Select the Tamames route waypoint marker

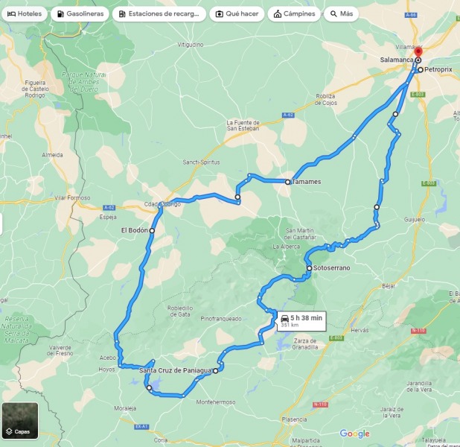[287, 182]
